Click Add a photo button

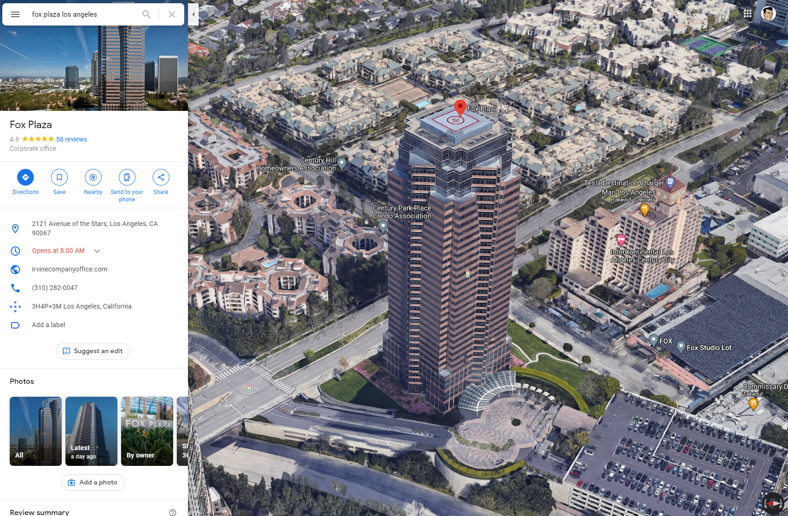[x=93, y=483]
